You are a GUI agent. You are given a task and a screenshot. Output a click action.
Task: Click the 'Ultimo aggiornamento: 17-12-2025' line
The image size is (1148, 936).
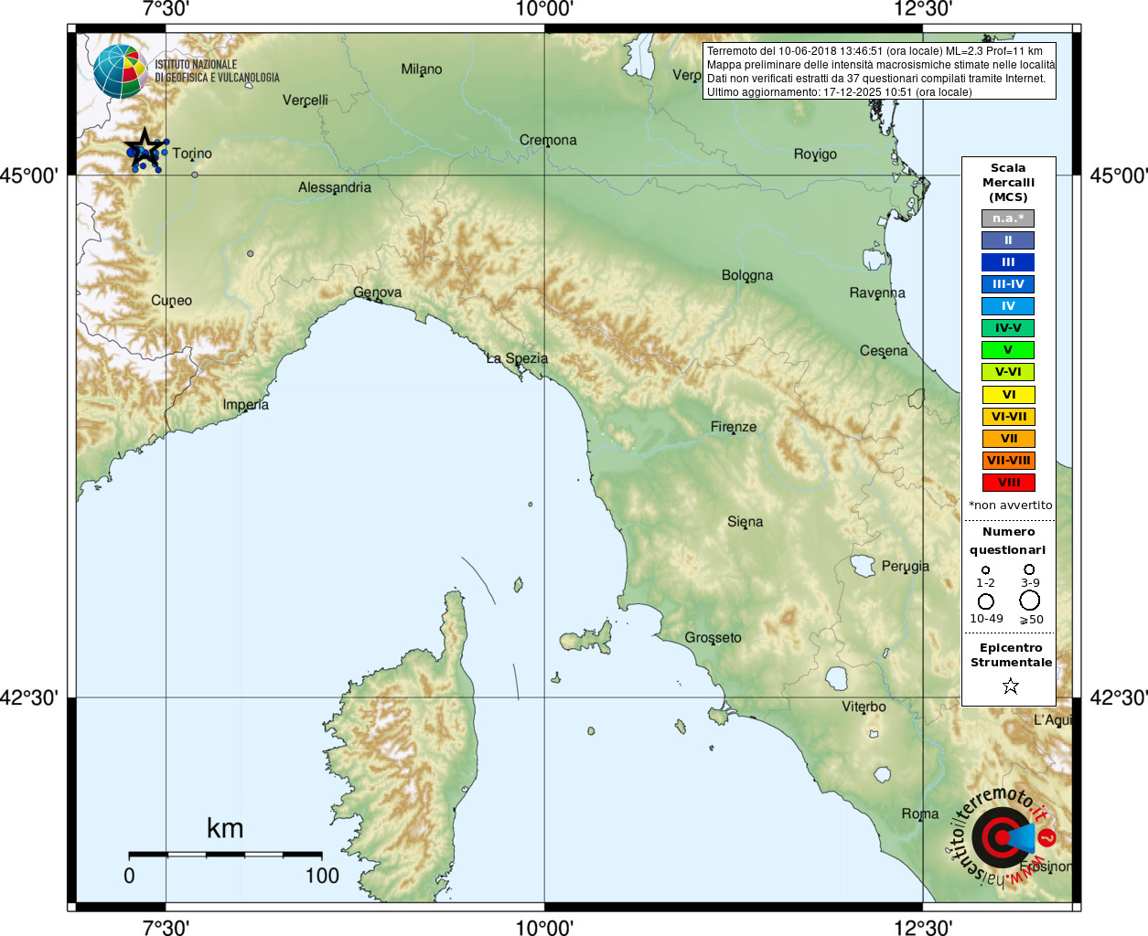[x=840, y=92]
